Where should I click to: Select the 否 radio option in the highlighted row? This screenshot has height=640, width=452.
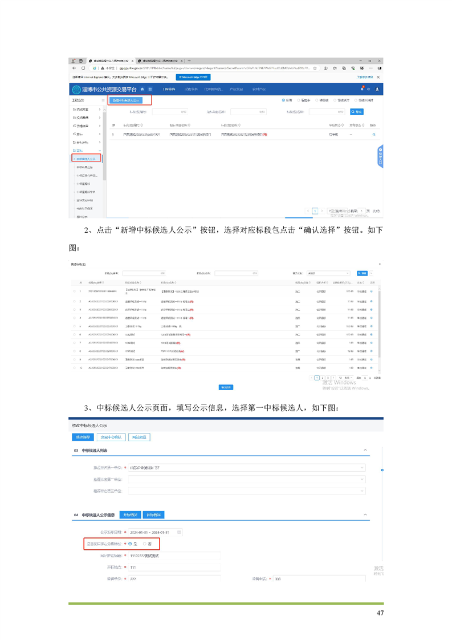[145, 544]
